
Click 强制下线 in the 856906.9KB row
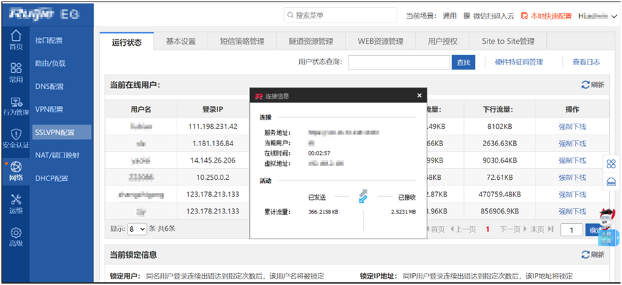573,211
